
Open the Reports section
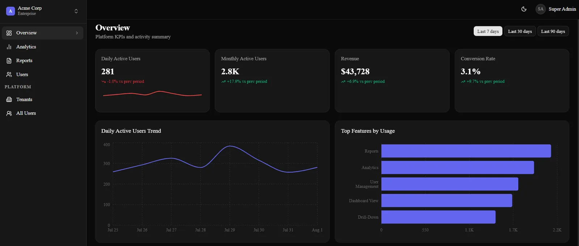(x=43, y=61)
